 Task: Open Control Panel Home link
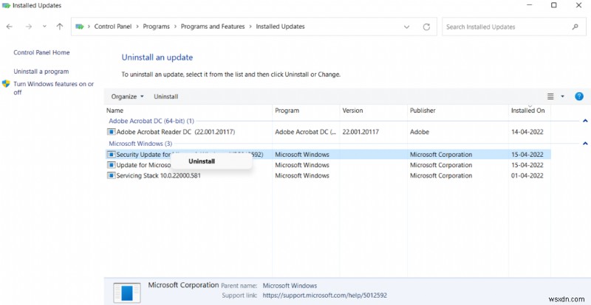pyautogui.click(x=41, y=52)
